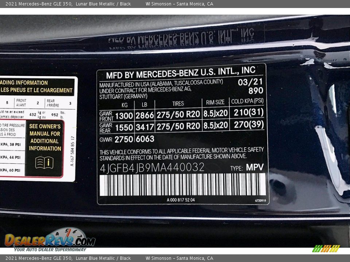Click the paint code 890

point(256,91)
